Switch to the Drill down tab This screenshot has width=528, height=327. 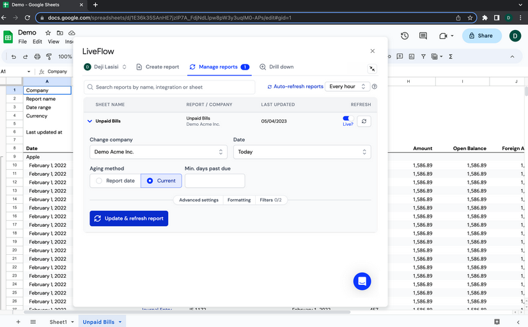click(276, 67)
